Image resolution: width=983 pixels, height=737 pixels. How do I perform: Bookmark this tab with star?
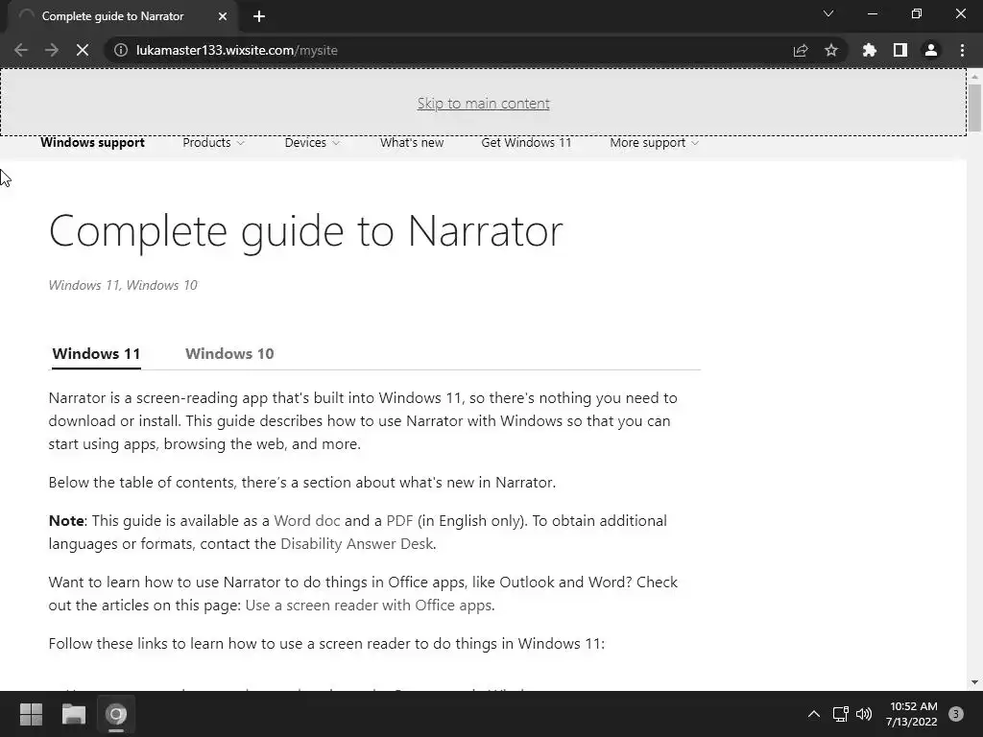[831, 50]
